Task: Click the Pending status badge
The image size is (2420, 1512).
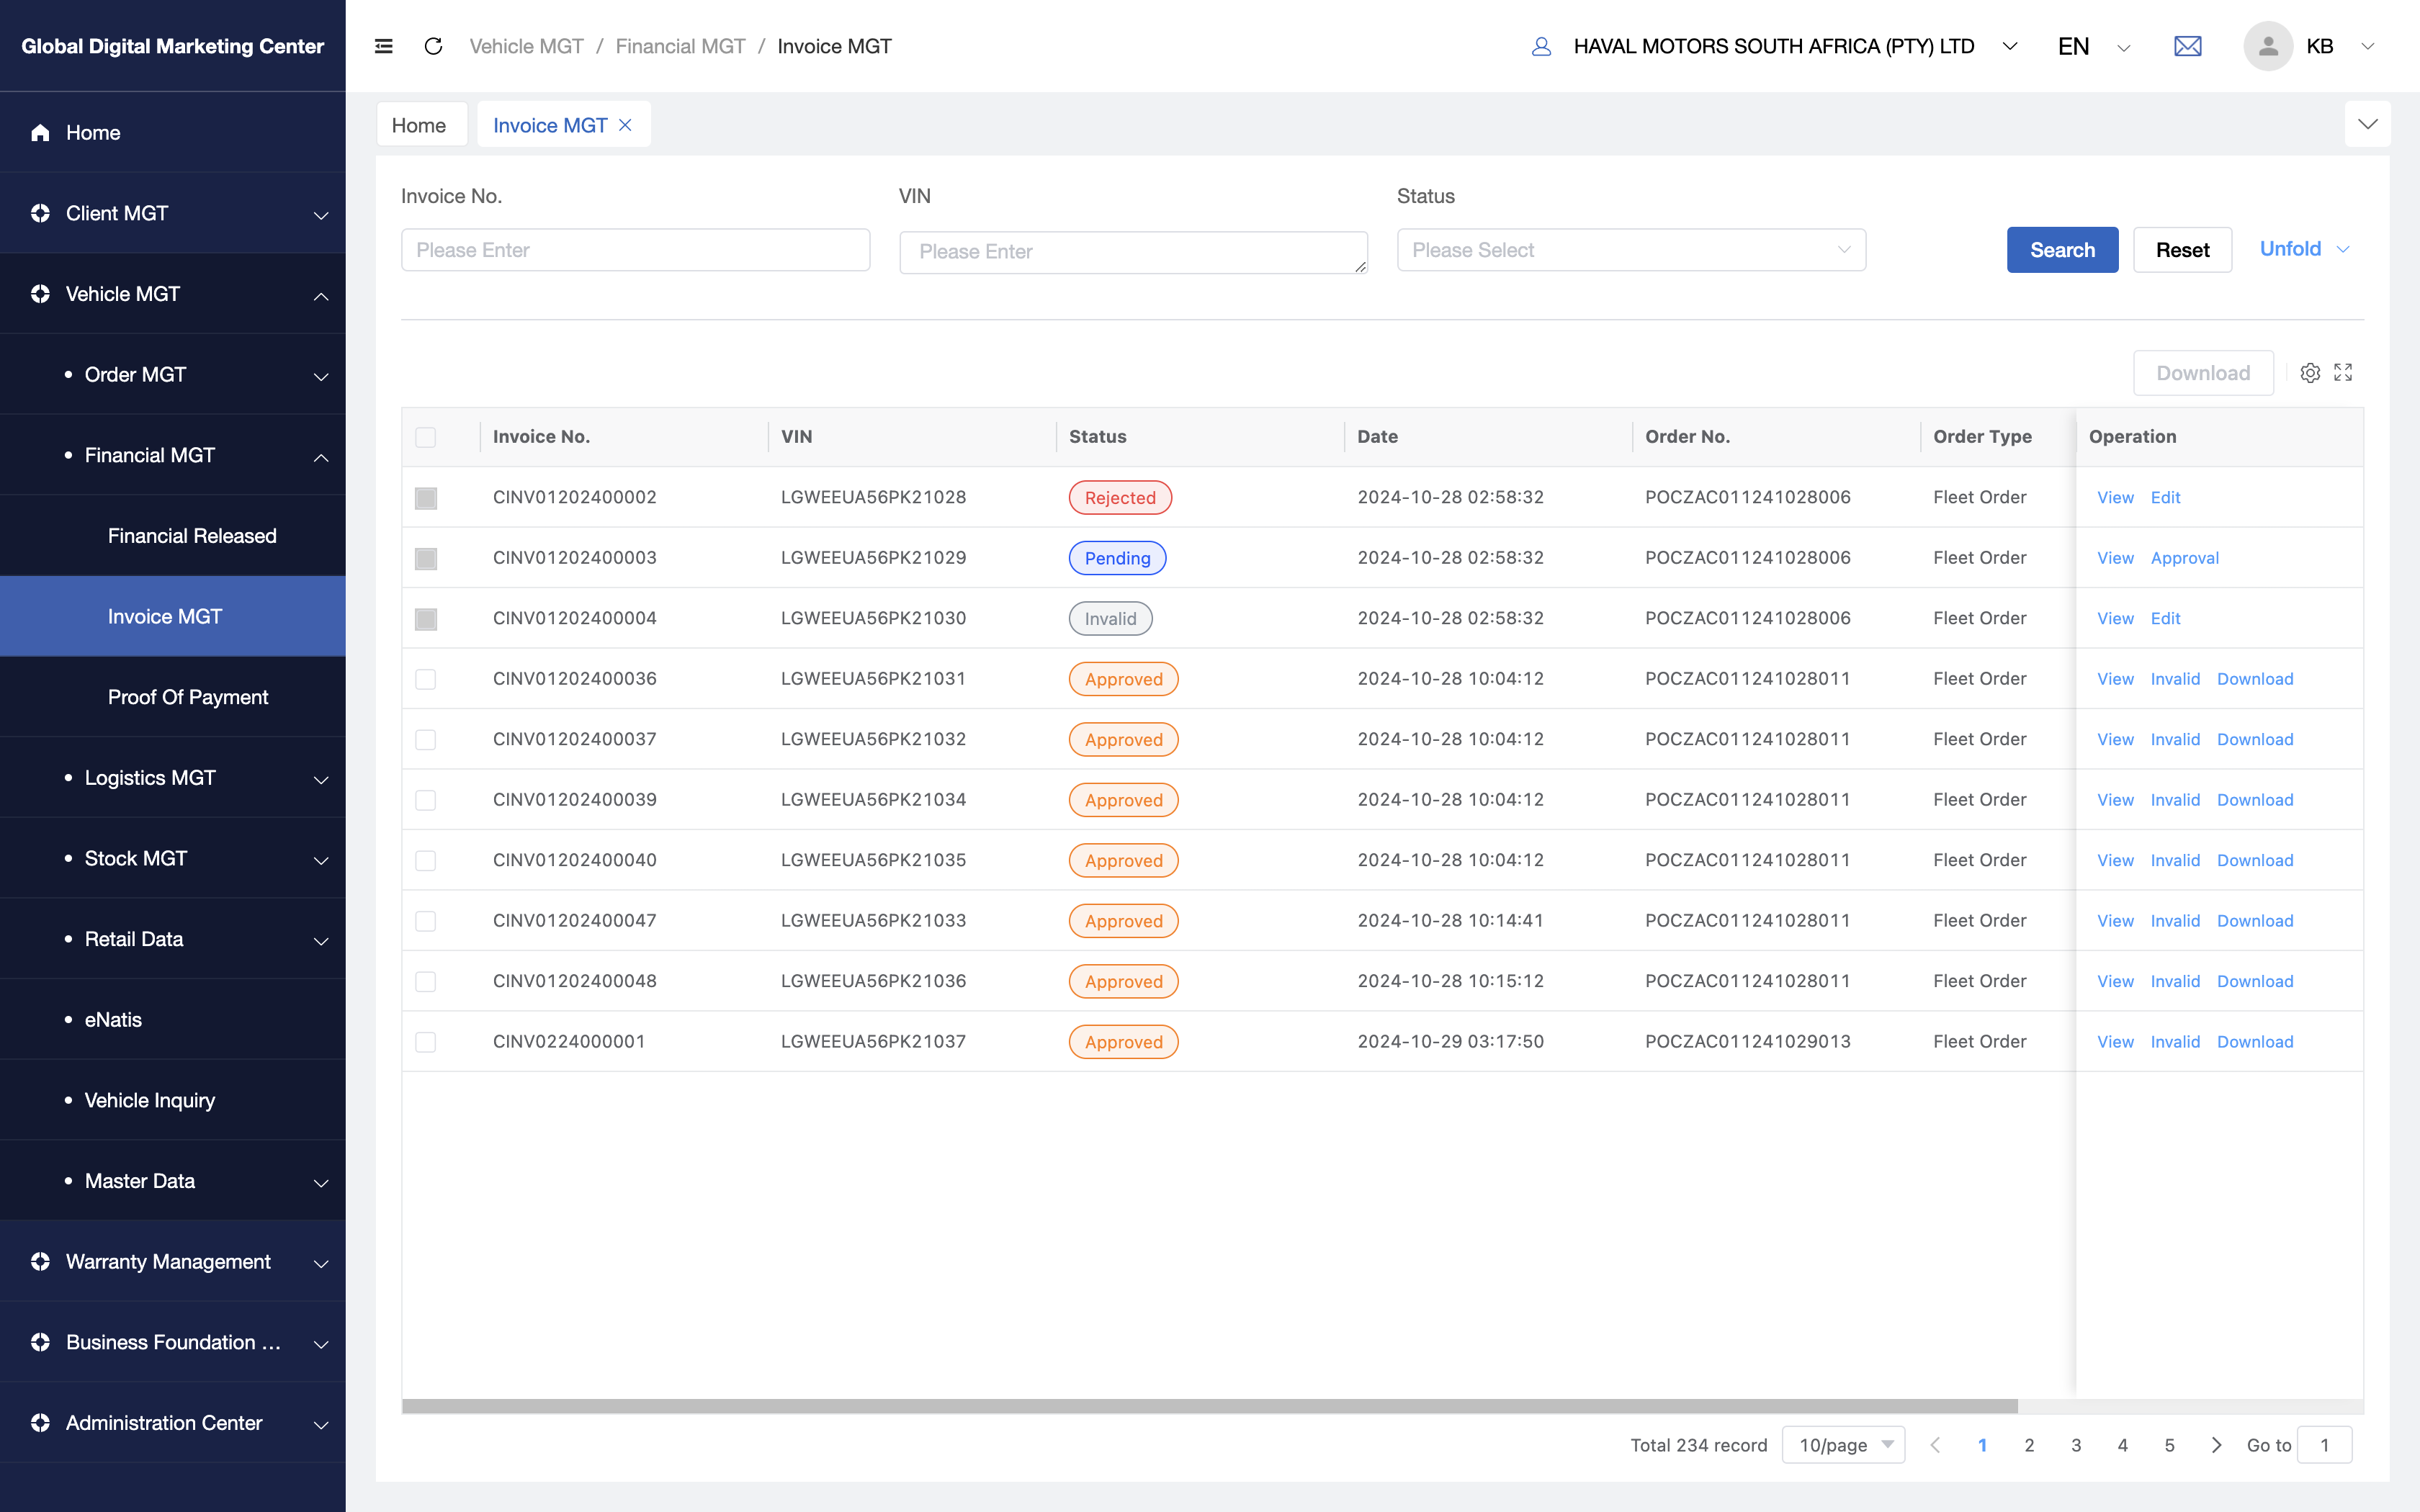Action: pyautogui.click(x=1117, y=558)
